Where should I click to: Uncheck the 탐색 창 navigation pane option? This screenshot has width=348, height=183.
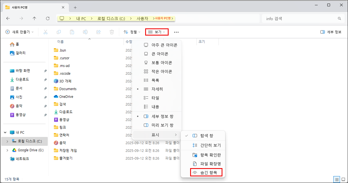[206, 136]
